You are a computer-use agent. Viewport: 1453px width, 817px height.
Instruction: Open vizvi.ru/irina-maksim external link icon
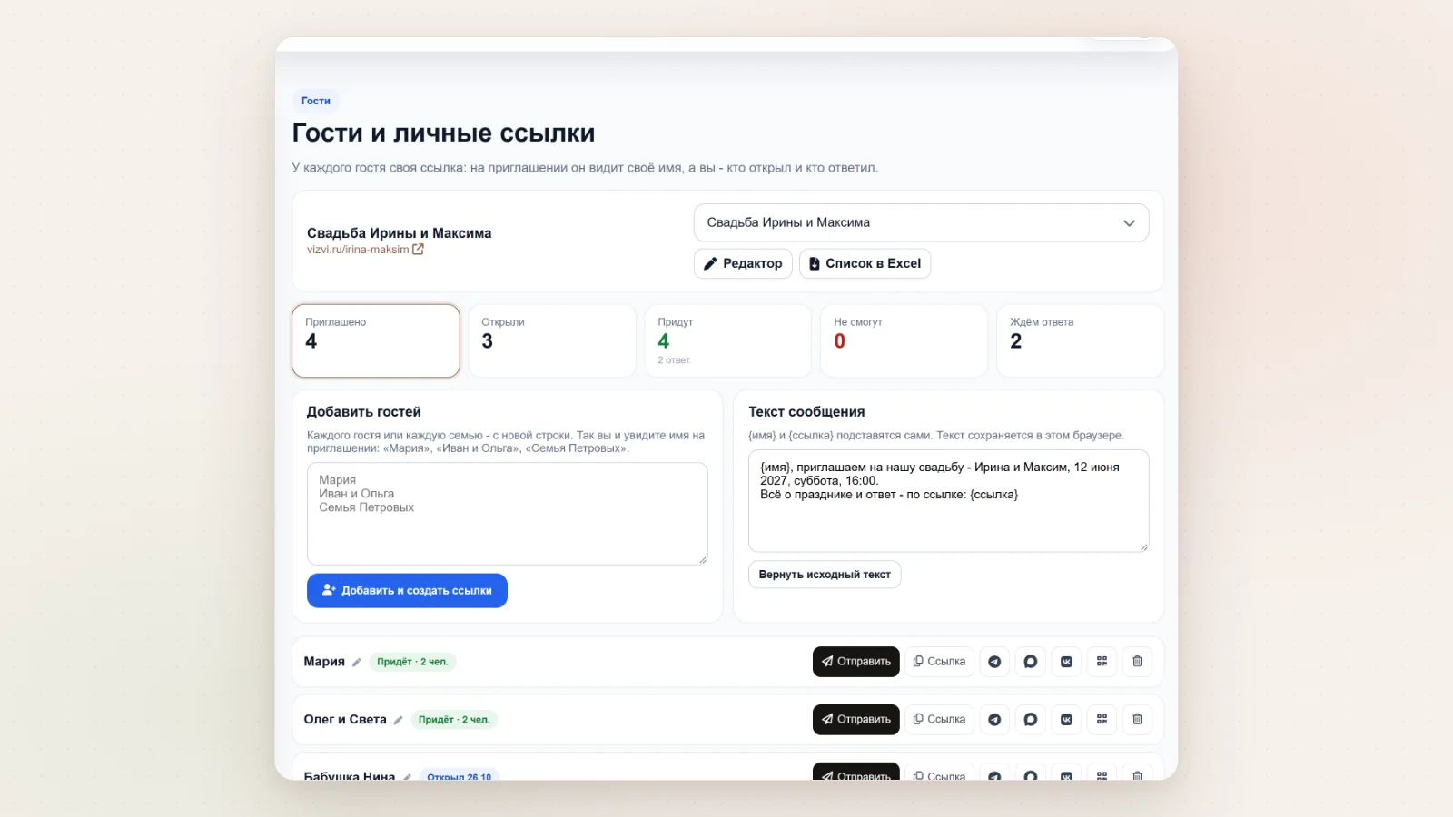click(x=418, y=250)
